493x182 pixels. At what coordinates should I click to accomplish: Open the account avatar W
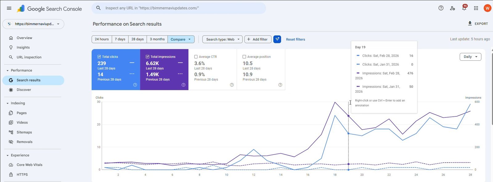[487, 8]
